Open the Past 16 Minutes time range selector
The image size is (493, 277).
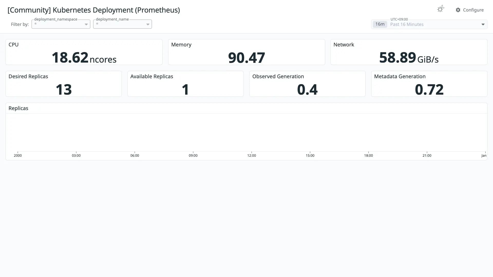click(x=429, y=24)
